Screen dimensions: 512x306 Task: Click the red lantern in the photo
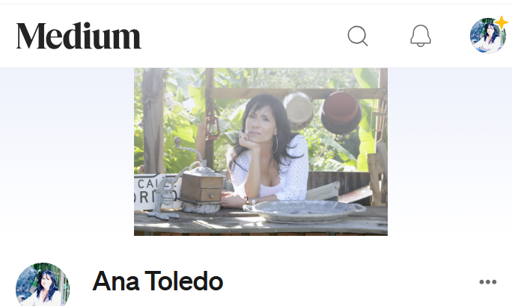coord(212,125)
